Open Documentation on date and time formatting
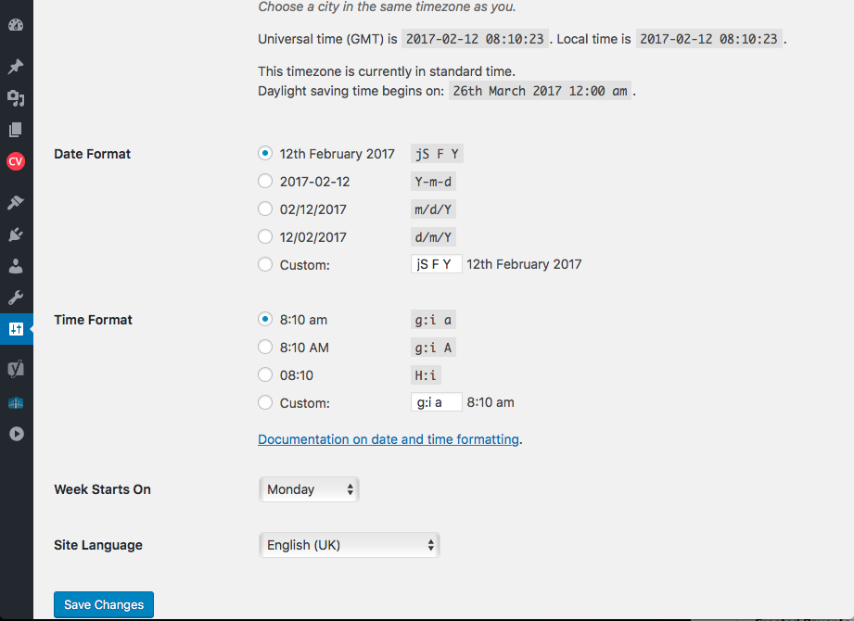This screenshot has height=621, width=854. point(389,439)
